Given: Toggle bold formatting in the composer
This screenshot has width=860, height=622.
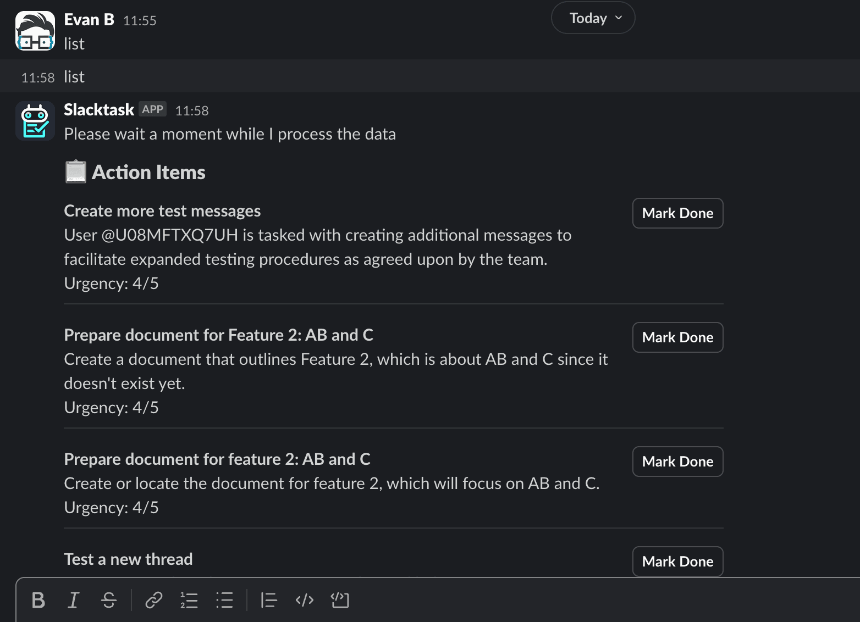Looking at the screenshot, I should [38, 600].
